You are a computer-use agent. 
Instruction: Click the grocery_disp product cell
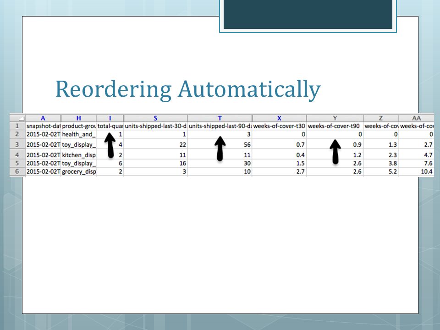pyautogui.click(x=78, y=171)
